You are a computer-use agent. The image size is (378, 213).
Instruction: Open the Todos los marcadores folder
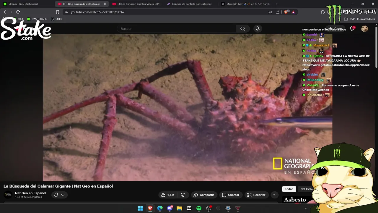[x=359, y=19]
